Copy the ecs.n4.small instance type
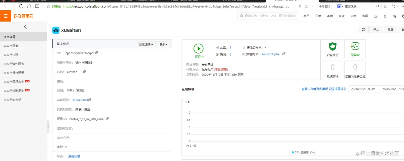Viewport: 404px width, 161px height. click(90, 100)
